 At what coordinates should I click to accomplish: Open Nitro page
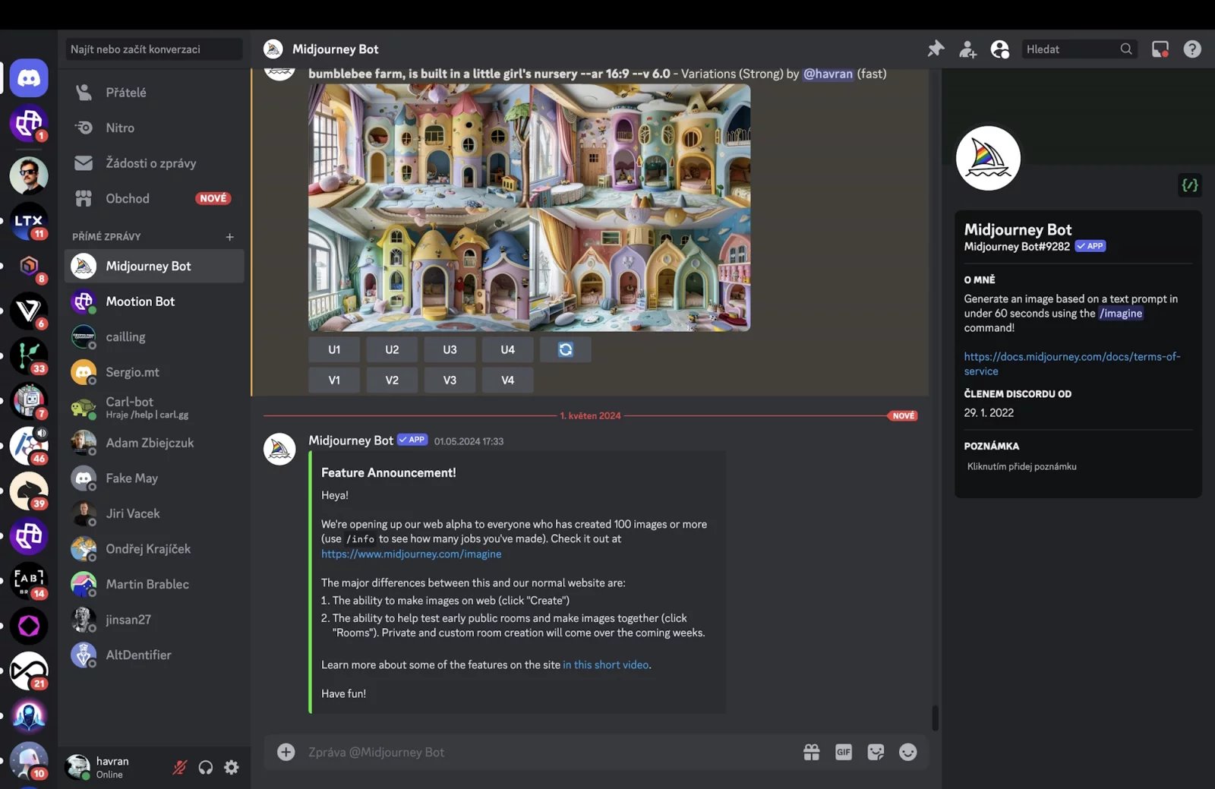[x=154, y=128]
